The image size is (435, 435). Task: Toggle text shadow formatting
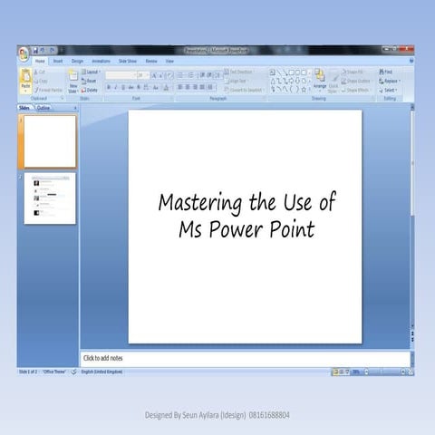(x=139, y=88)
